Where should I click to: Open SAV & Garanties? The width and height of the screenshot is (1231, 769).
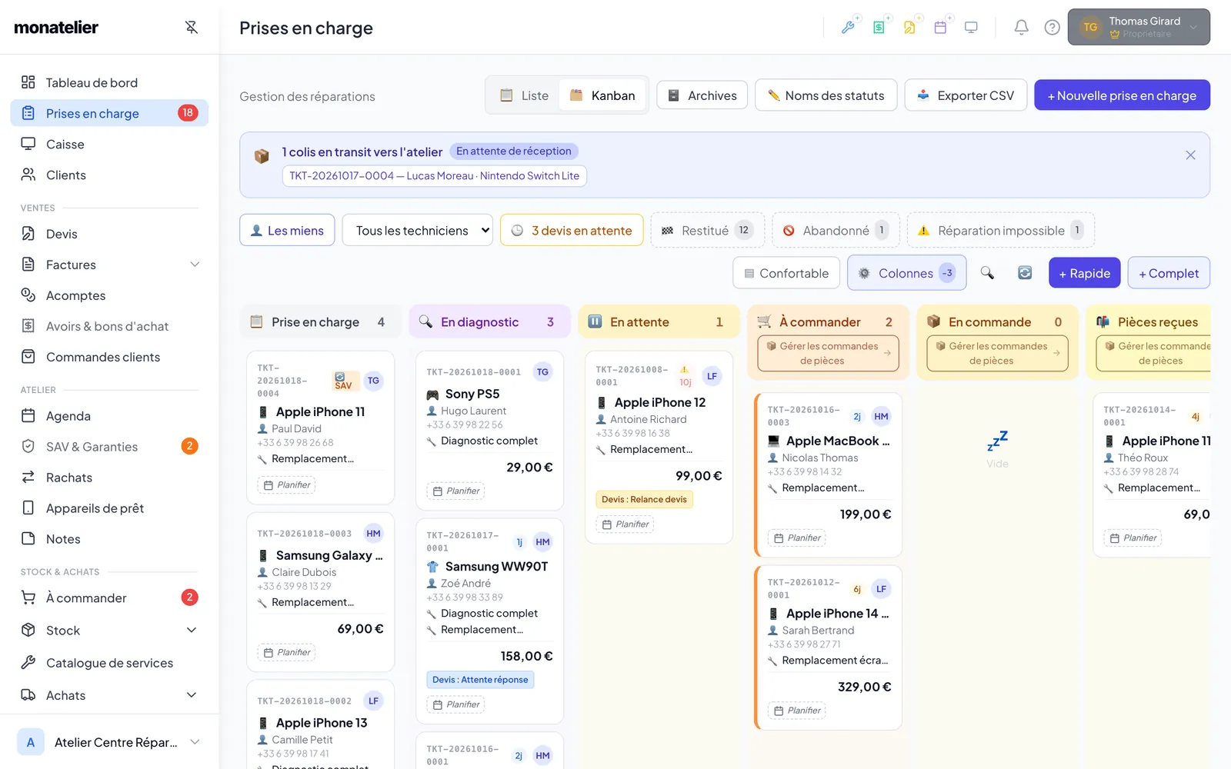[x=109, y=447]
